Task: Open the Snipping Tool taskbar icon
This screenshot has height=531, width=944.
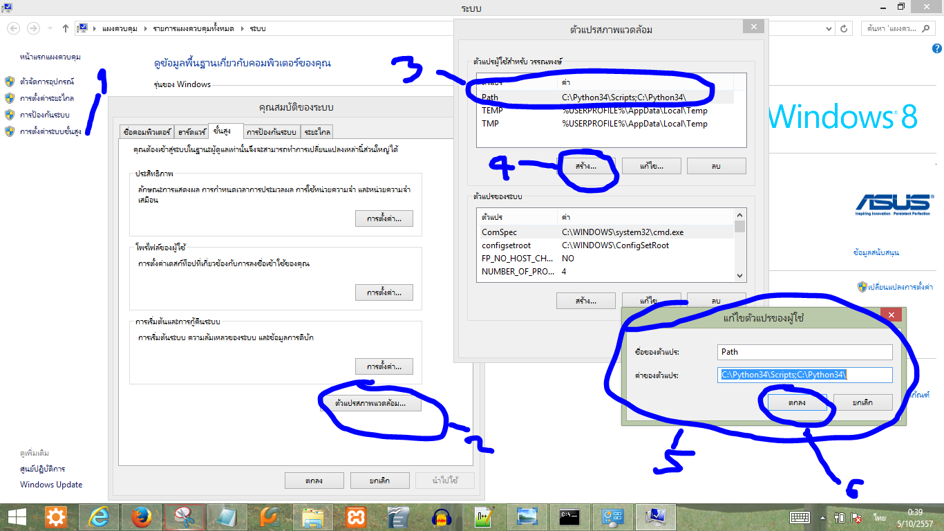Action: [x=184, y=516]
